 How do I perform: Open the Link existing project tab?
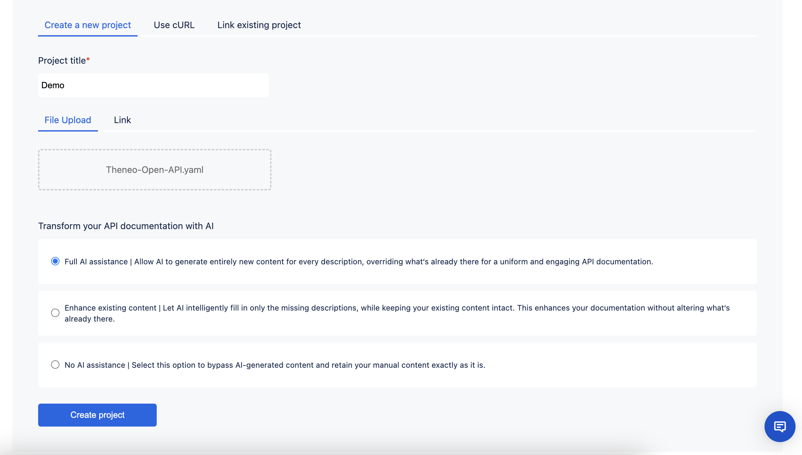[x=259, y=25]
